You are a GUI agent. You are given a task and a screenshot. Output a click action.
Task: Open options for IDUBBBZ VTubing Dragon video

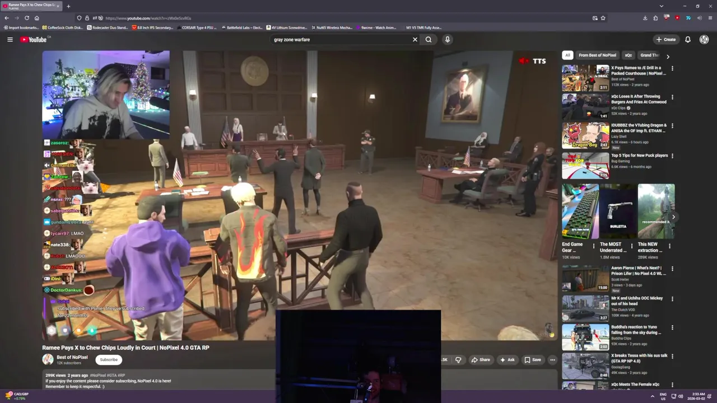click(x=672, y=126)
